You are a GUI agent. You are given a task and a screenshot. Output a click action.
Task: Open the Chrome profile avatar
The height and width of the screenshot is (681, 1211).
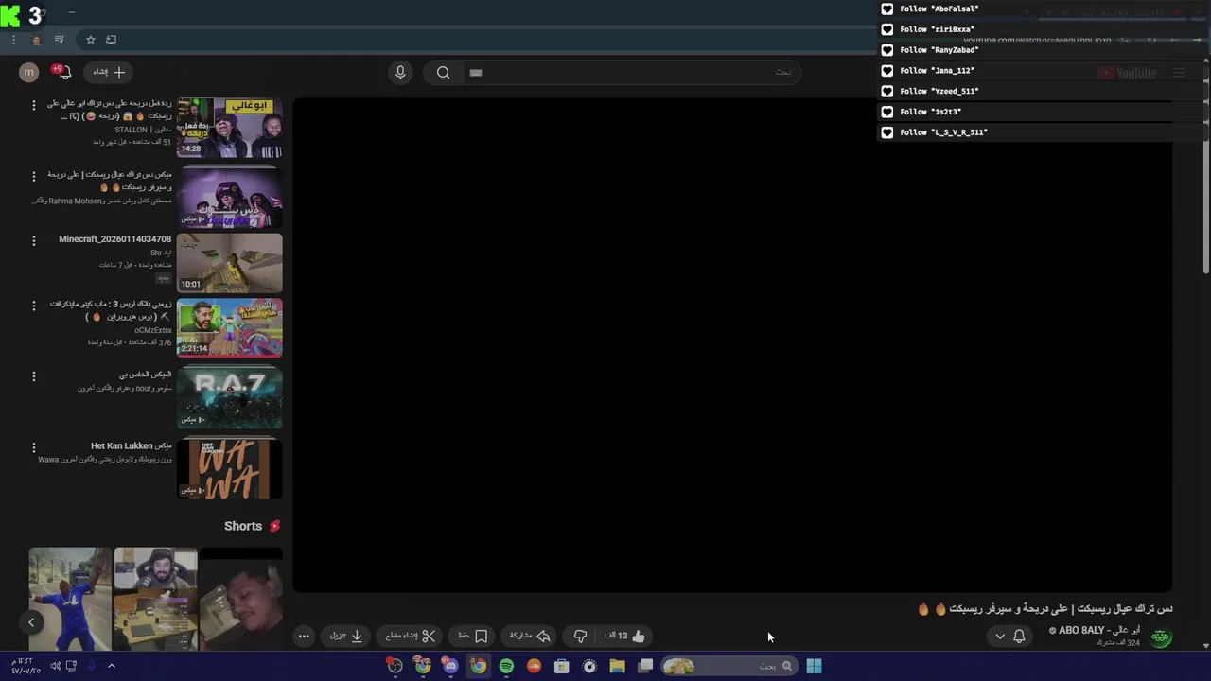coord(36,40)
